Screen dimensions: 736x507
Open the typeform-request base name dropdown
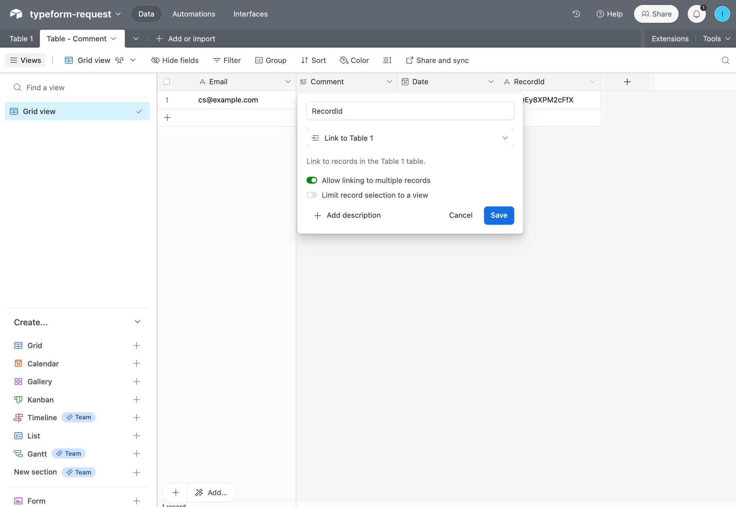tap(118, 14)
